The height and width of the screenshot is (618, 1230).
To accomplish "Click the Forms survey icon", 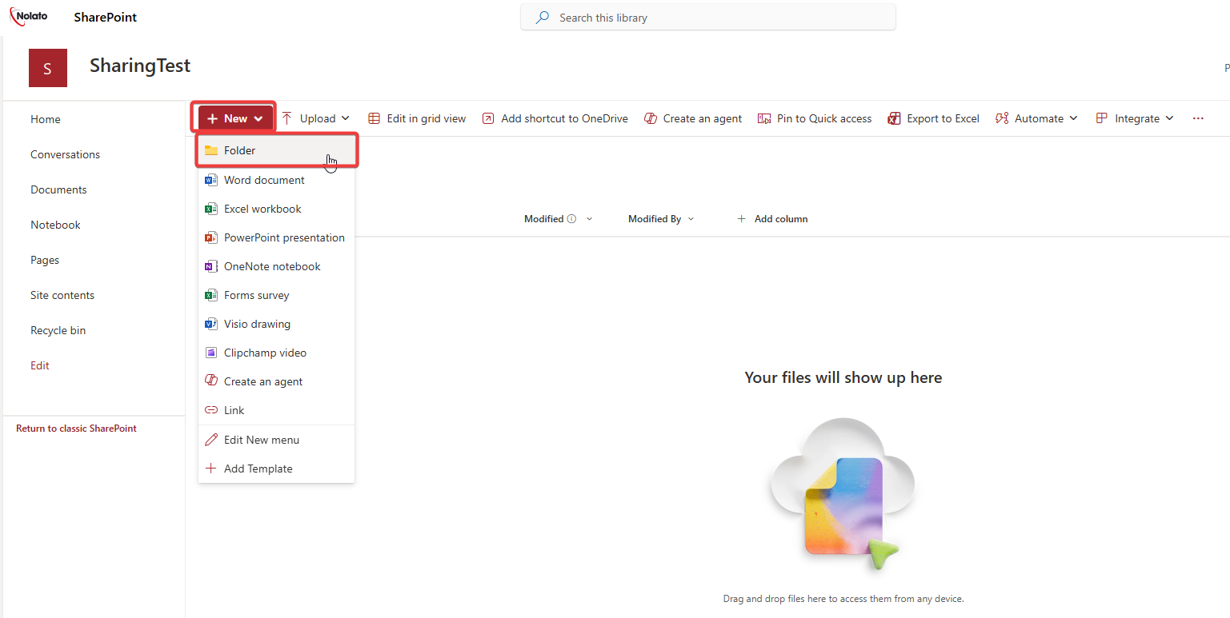I will point(211,295).
